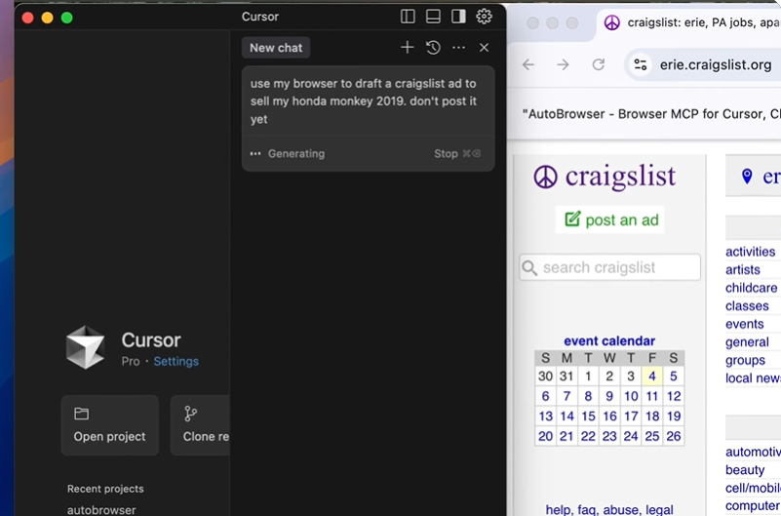Viewport: 781px width, 516px height.
Task: Open the classes link
Action: coord(747,306)
